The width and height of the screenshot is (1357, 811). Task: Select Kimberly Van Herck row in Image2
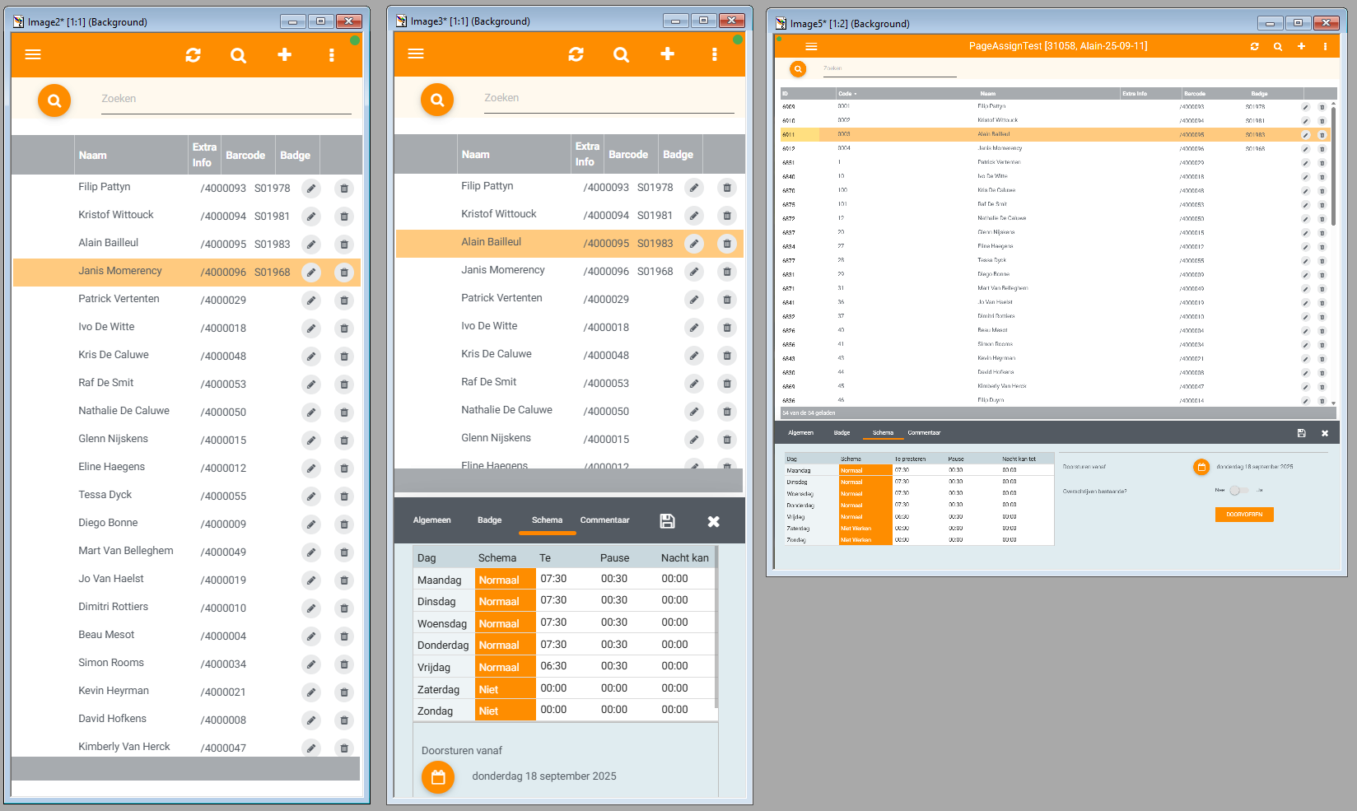point(186,748)
